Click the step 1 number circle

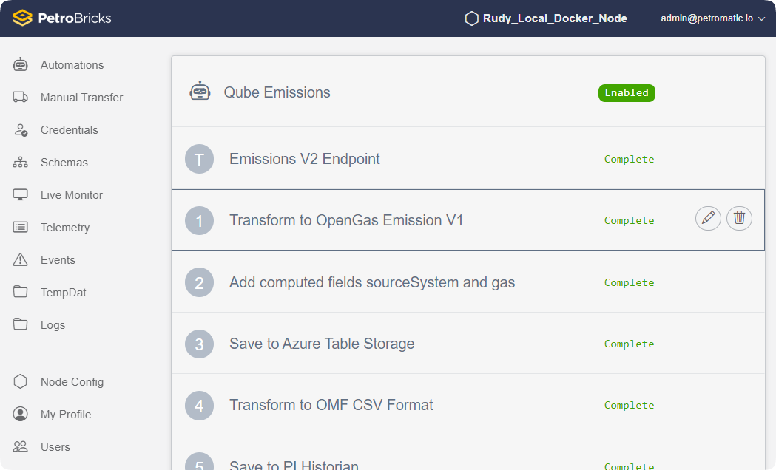(200, 220)
